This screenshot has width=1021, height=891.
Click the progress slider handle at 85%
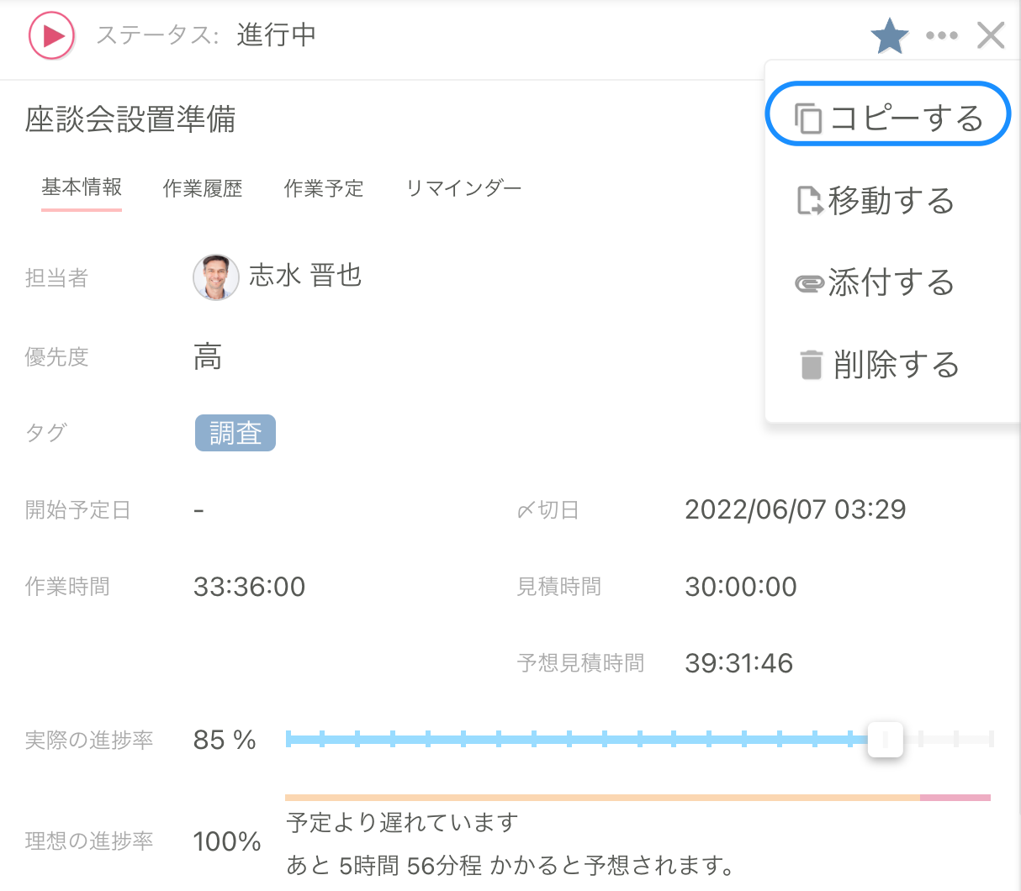click(885, 740)
